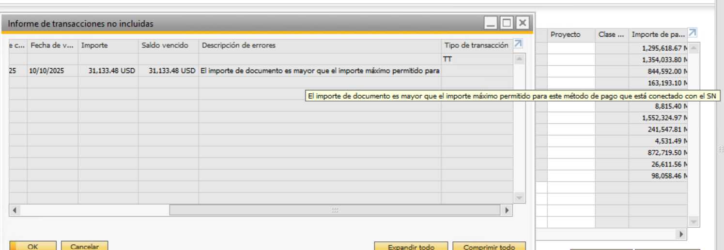Click the report's horizontal scroll right arrow
724x250 pixels.
[507, 210]
